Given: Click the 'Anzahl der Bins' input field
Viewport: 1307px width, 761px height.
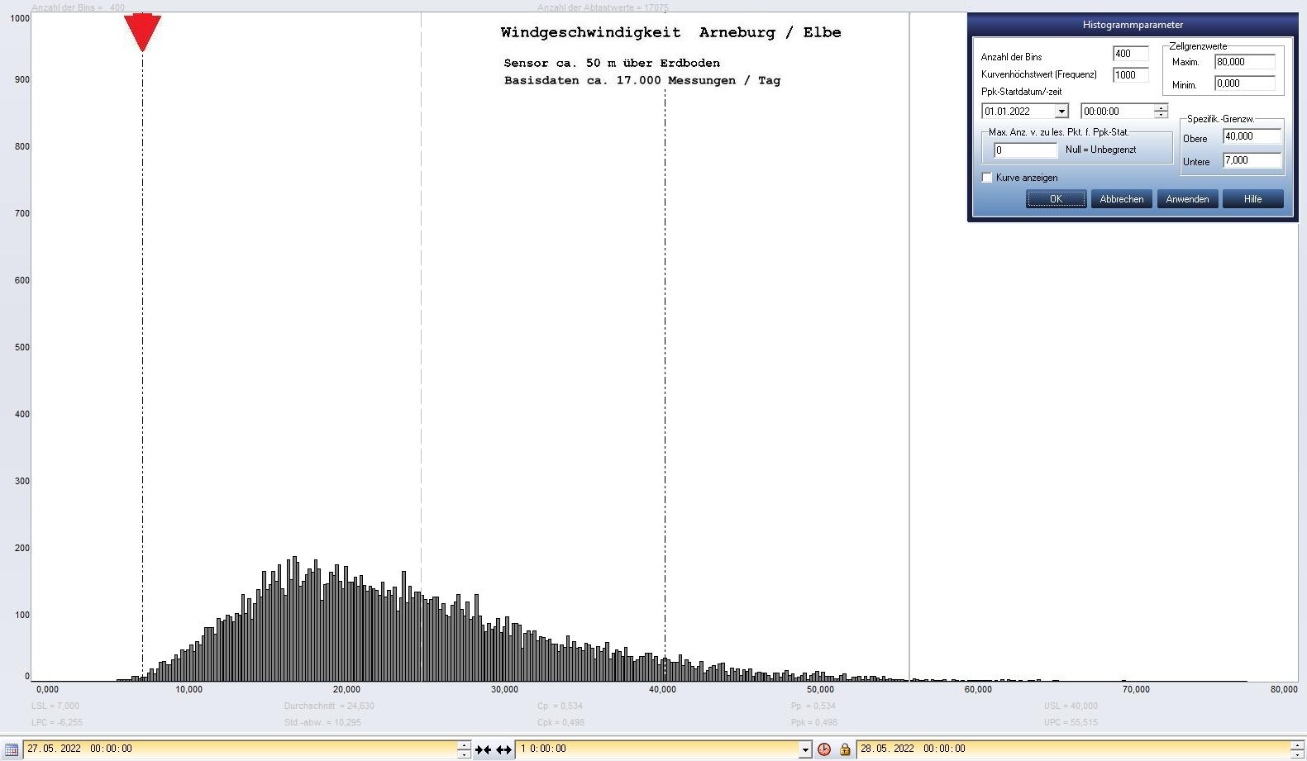Looking at the screenshot, I should (x=1130, y=54).
